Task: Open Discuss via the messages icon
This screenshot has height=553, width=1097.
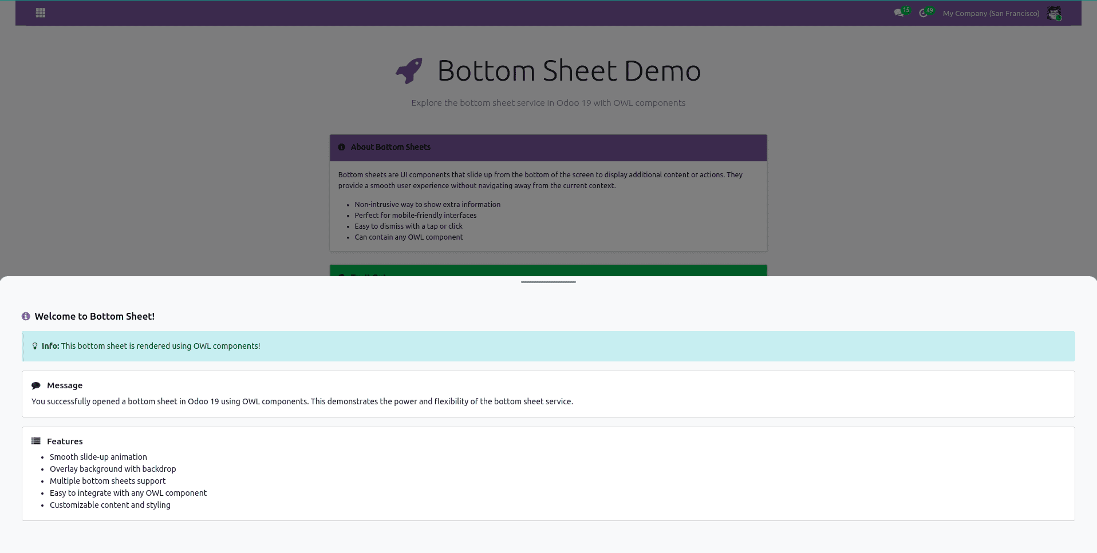Action: click(898, 13)
